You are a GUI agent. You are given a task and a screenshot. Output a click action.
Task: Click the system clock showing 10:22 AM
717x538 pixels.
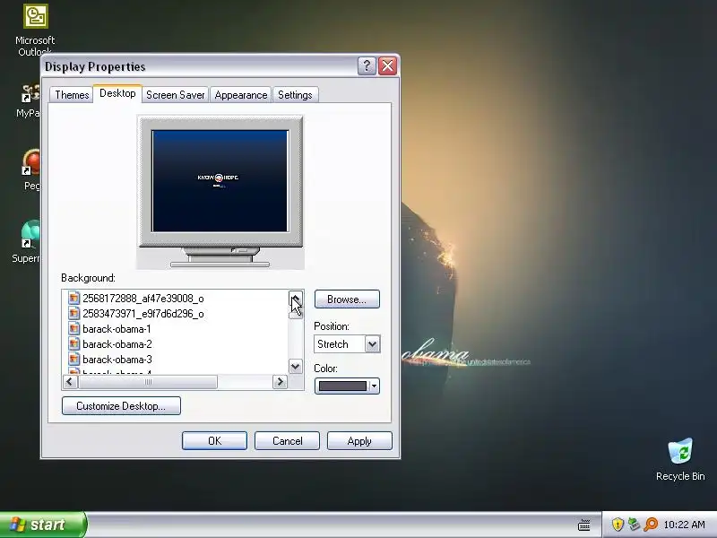pyautogui.click(x=684, y=525)
